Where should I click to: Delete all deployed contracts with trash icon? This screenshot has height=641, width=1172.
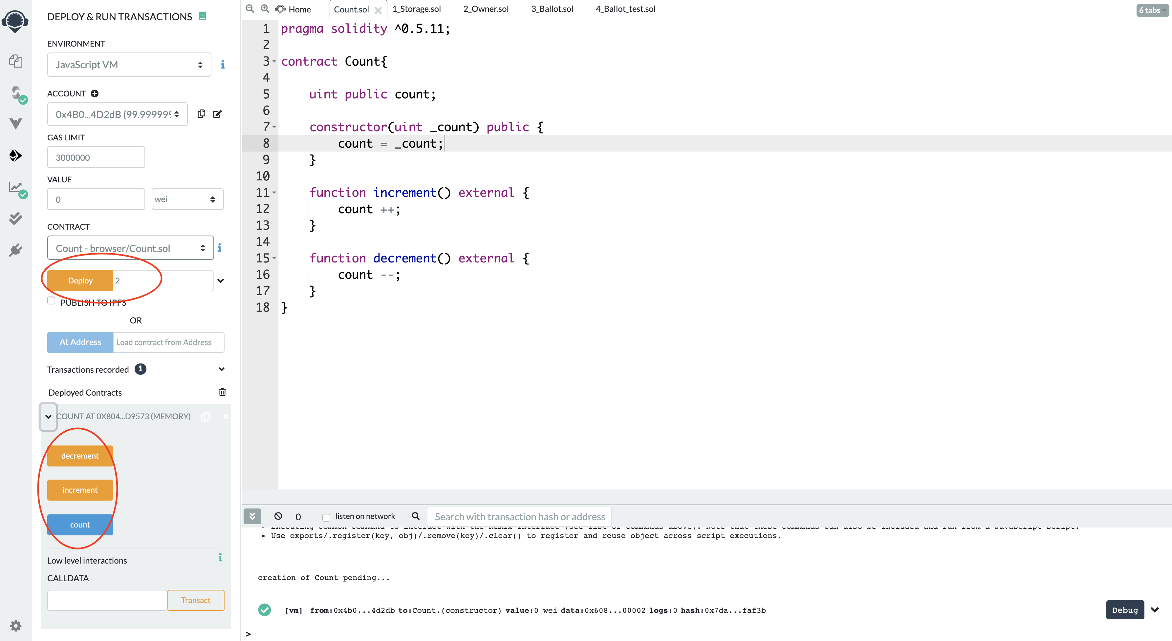tap(222, 392)
